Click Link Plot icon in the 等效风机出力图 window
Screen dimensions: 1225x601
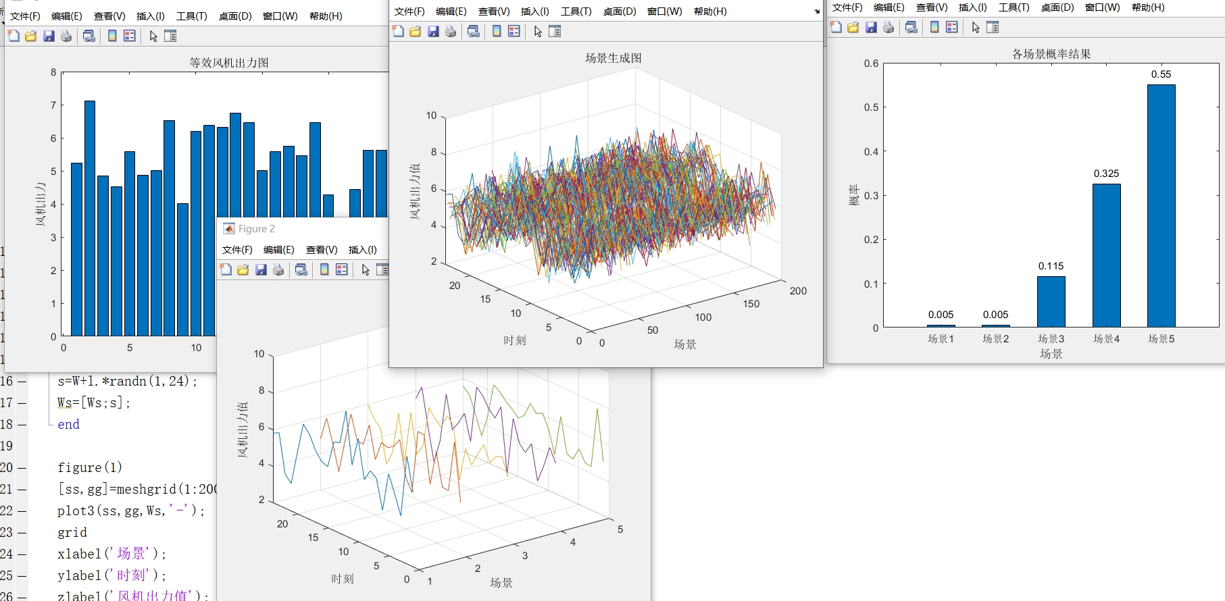[89, 36]
